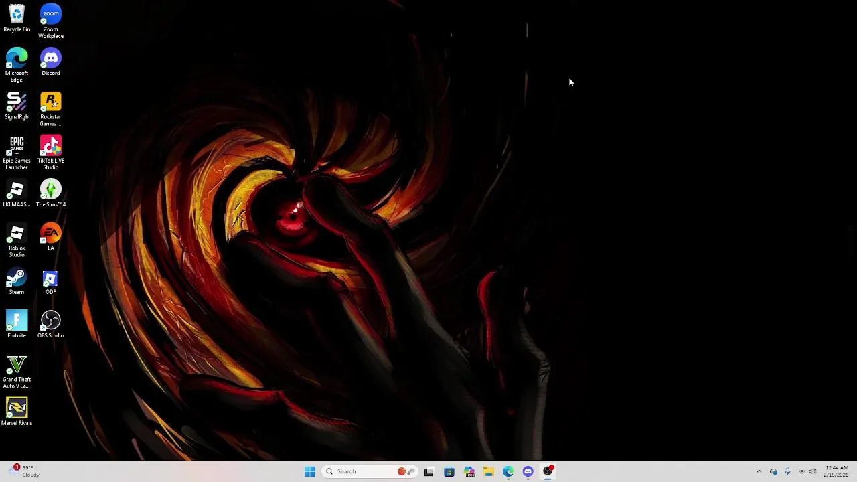This screenshot has width=857, height=482.
Task: Select the OBS Studio desktop icon
Action: pyautogui.click(x=51, y=325)
